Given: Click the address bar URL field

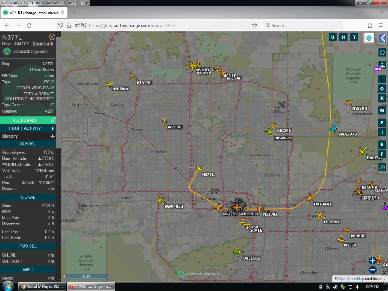Looking at the screenshot, I should point(158,25).
